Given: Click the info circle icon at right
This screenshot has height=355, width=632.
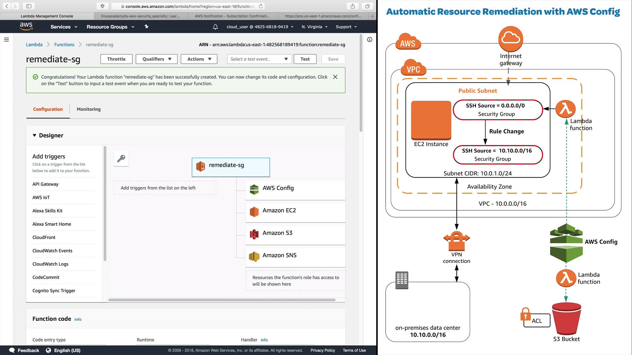Looking at the screenshot, I should click(x=370, y=39).
